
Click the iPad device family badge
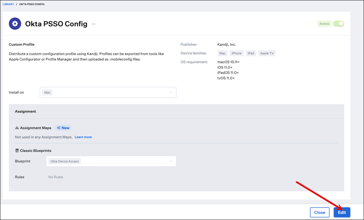pos(251,53)
